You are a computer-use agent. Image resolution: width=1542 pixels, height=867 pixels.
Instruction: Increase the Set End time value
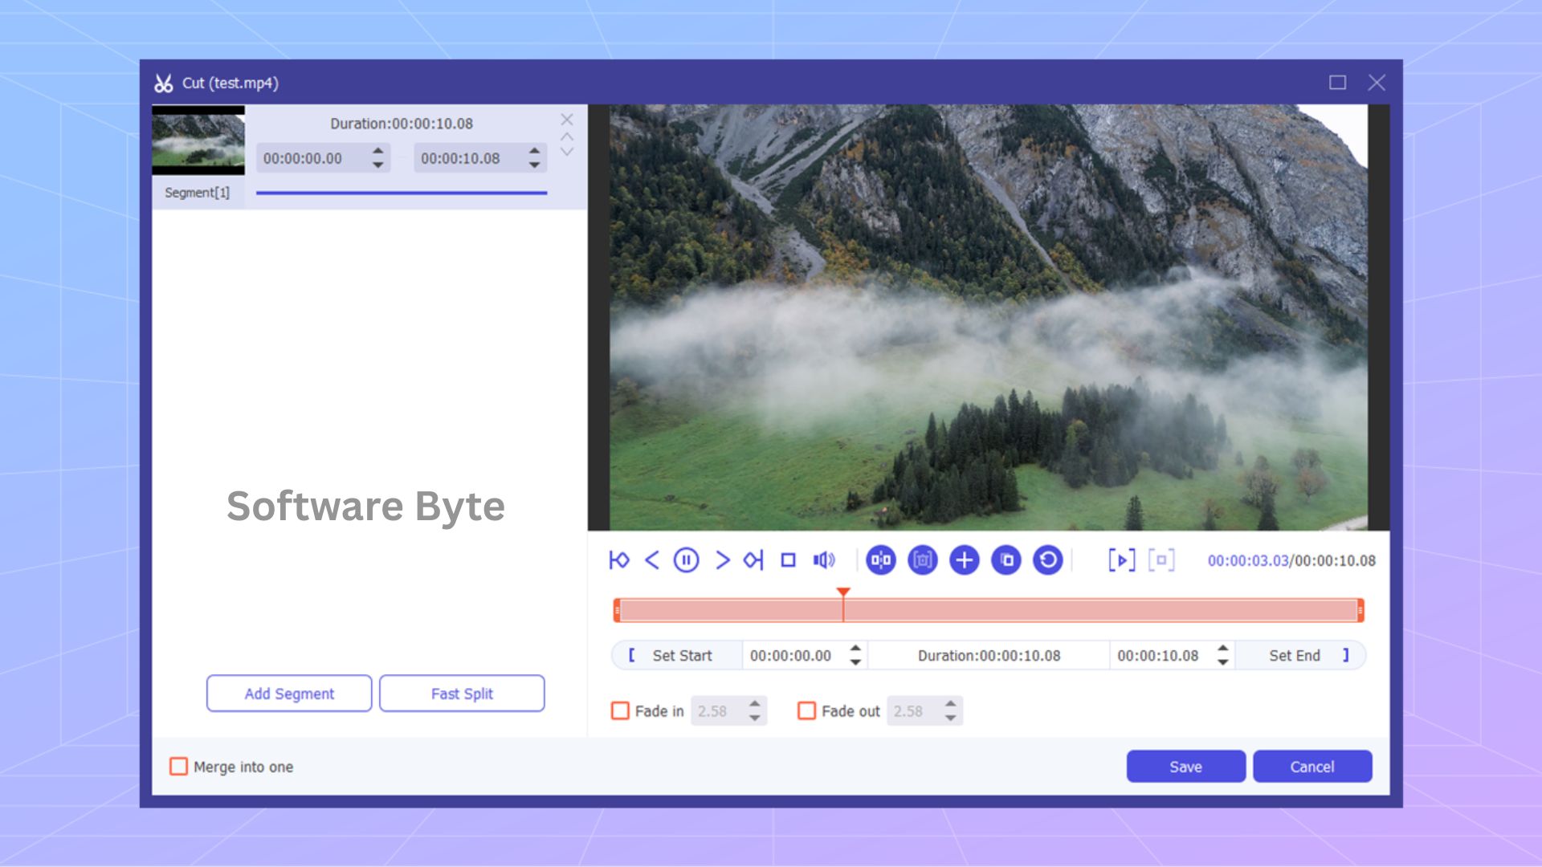click(x=1222, y=648)
